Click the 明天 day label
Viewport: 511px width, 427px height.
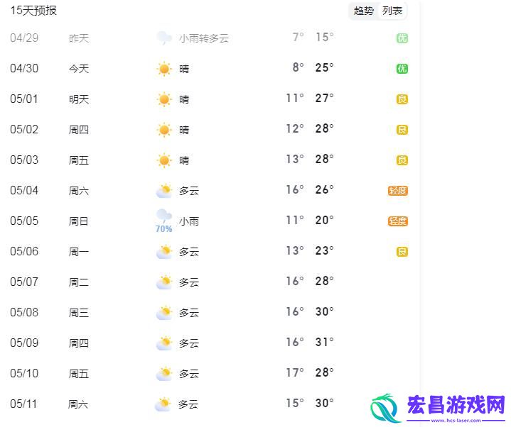(x=79, y=99)
